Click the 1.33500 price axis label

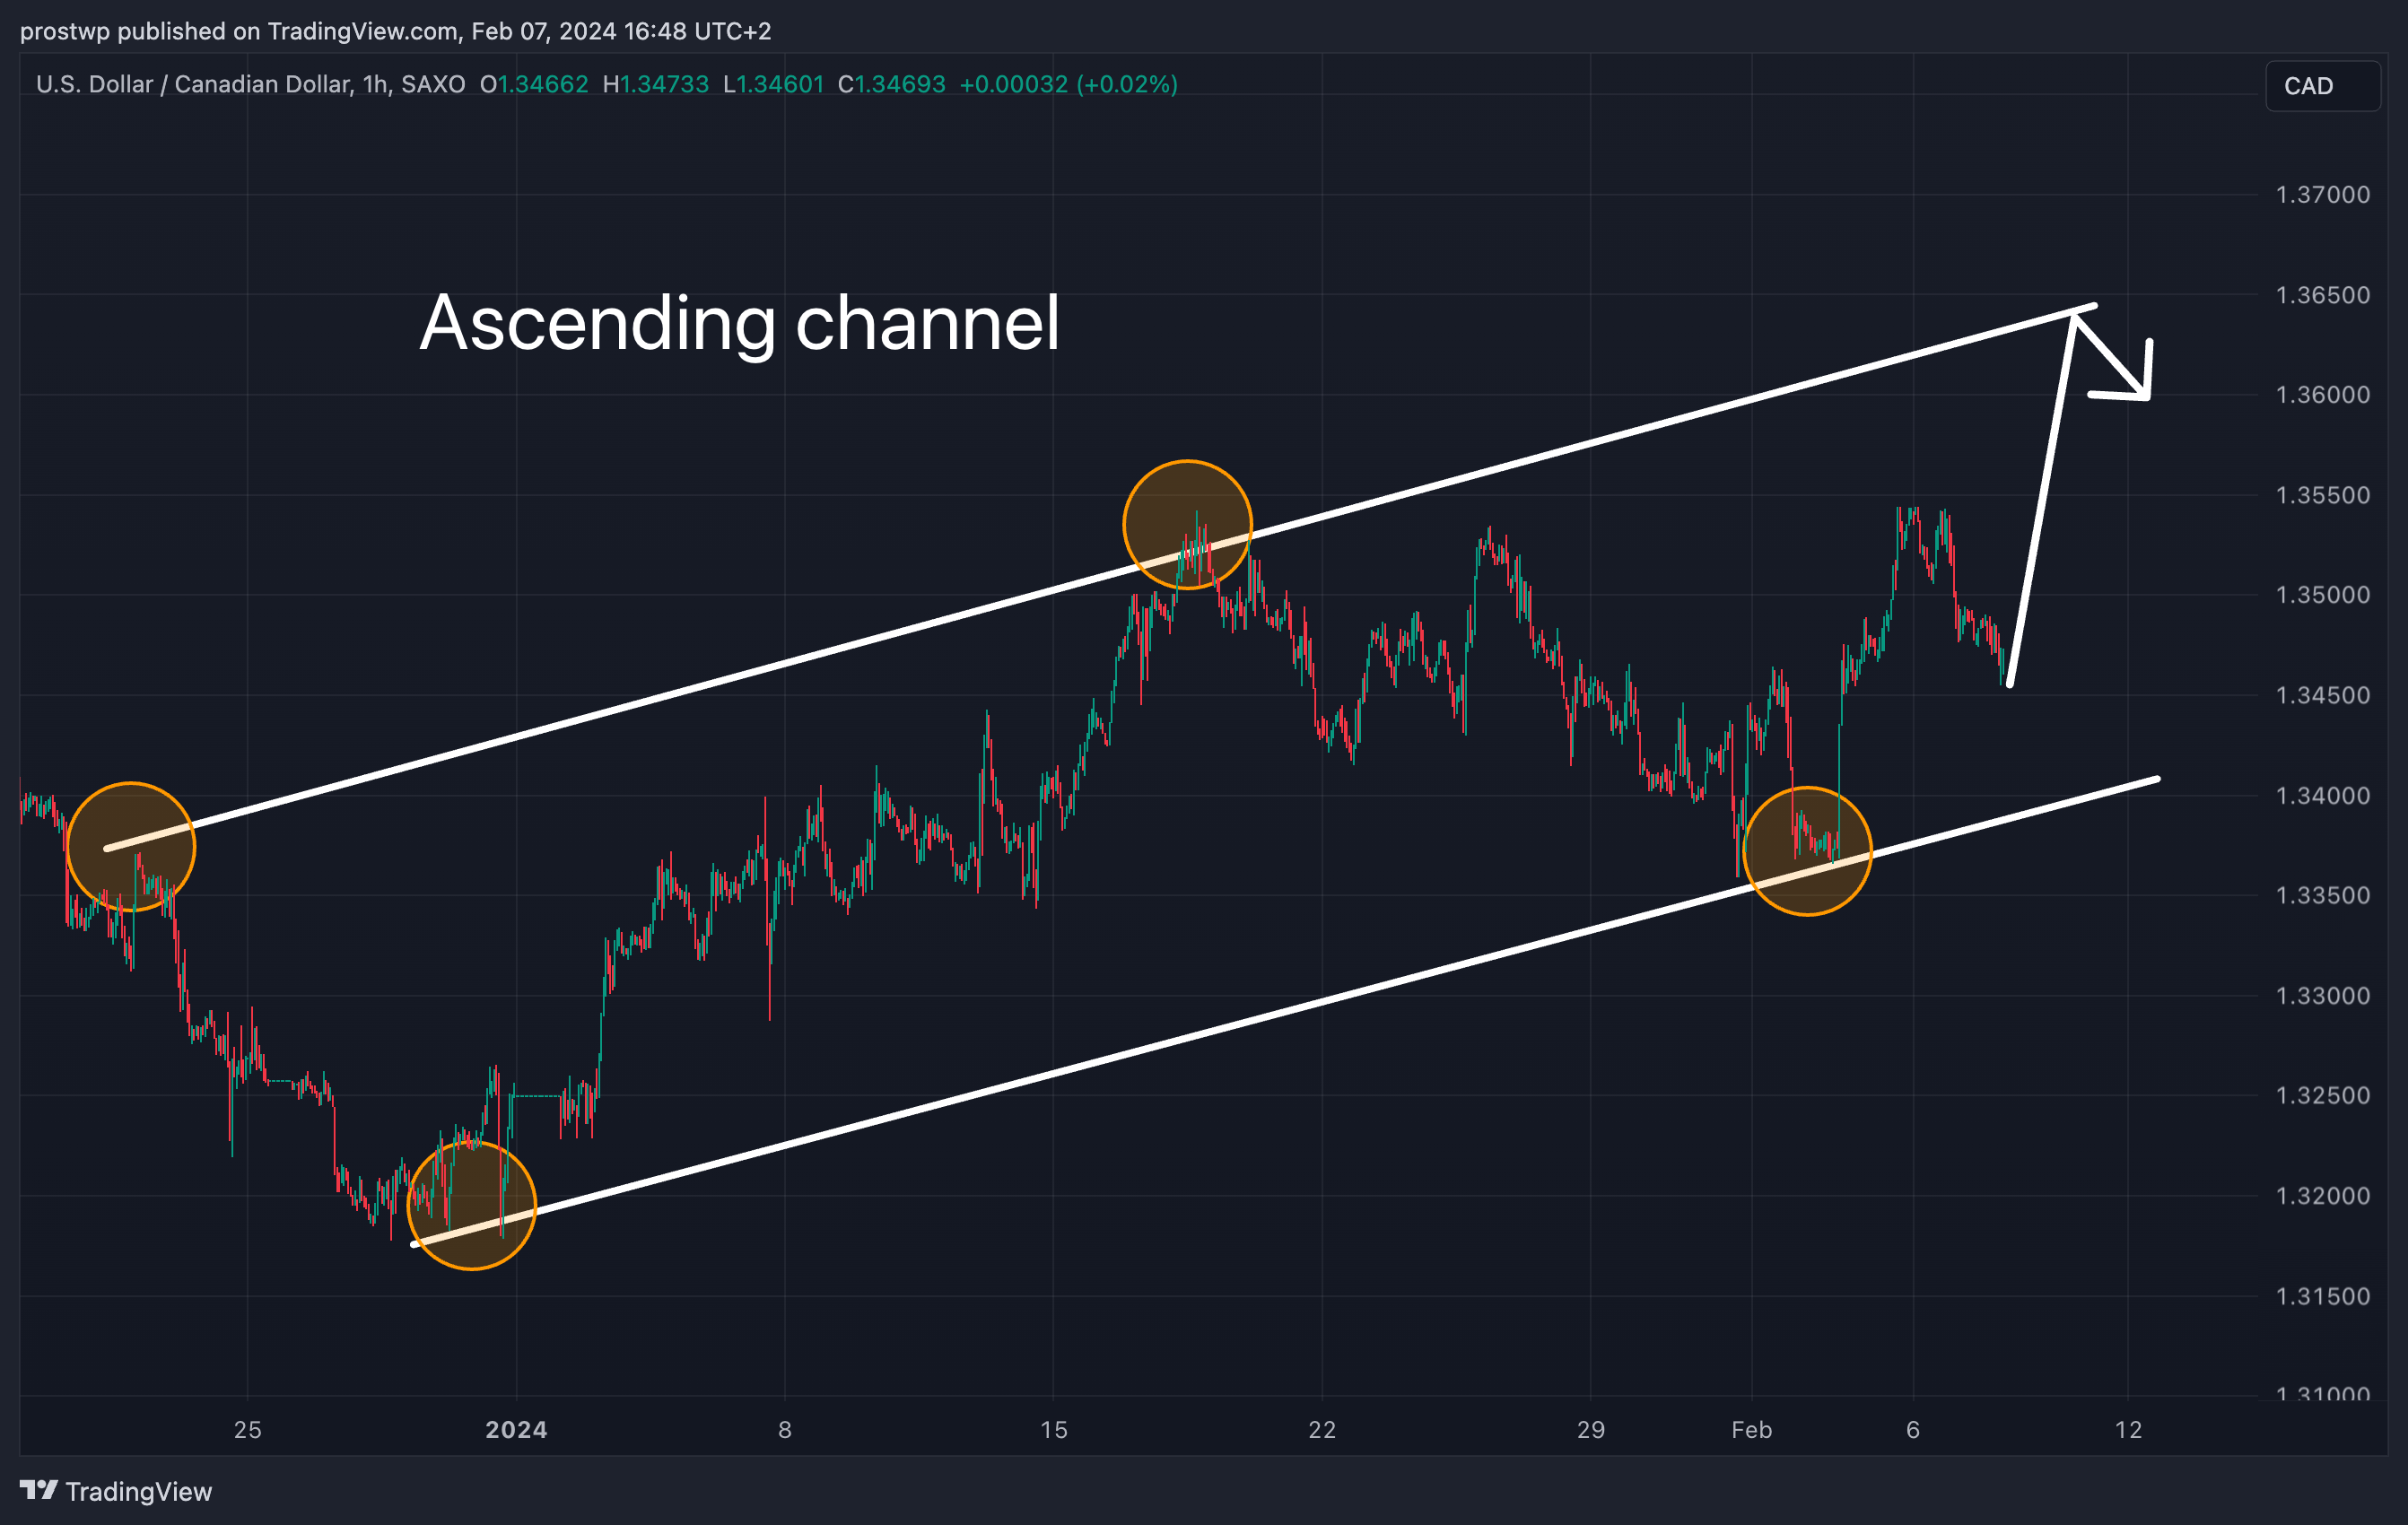click(x=2323, y=895)
